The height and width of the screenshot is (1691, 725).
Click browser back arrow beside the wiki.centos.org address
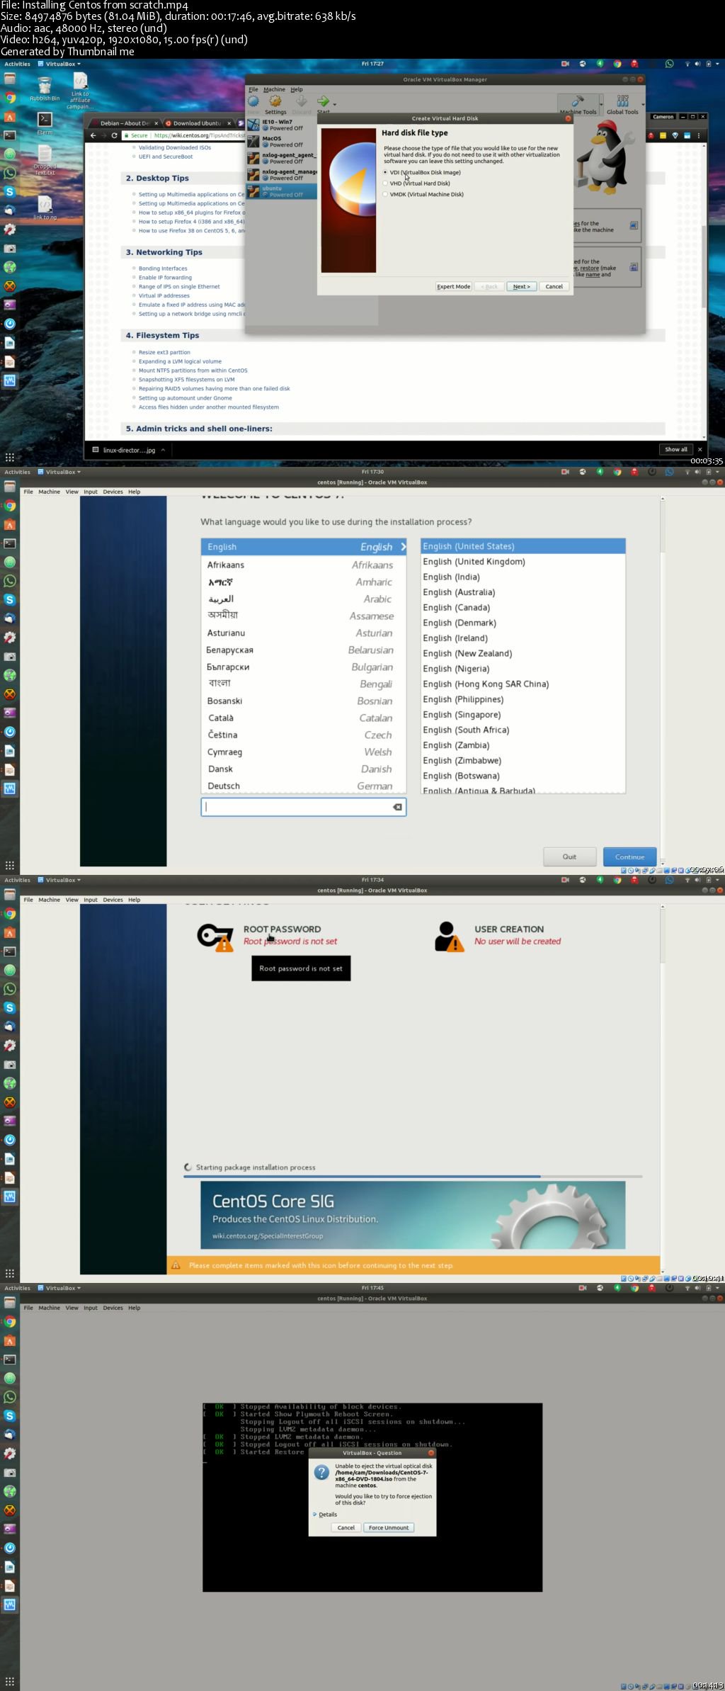[x=93, y=135]
